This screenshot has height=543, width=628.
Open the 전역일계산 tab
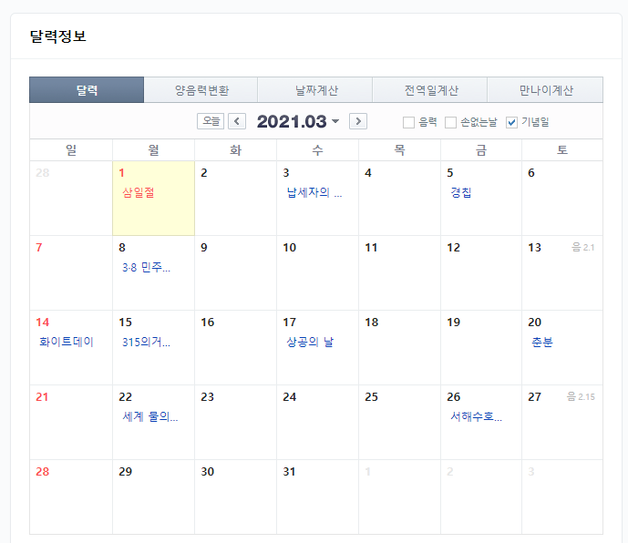click(430, 90)
